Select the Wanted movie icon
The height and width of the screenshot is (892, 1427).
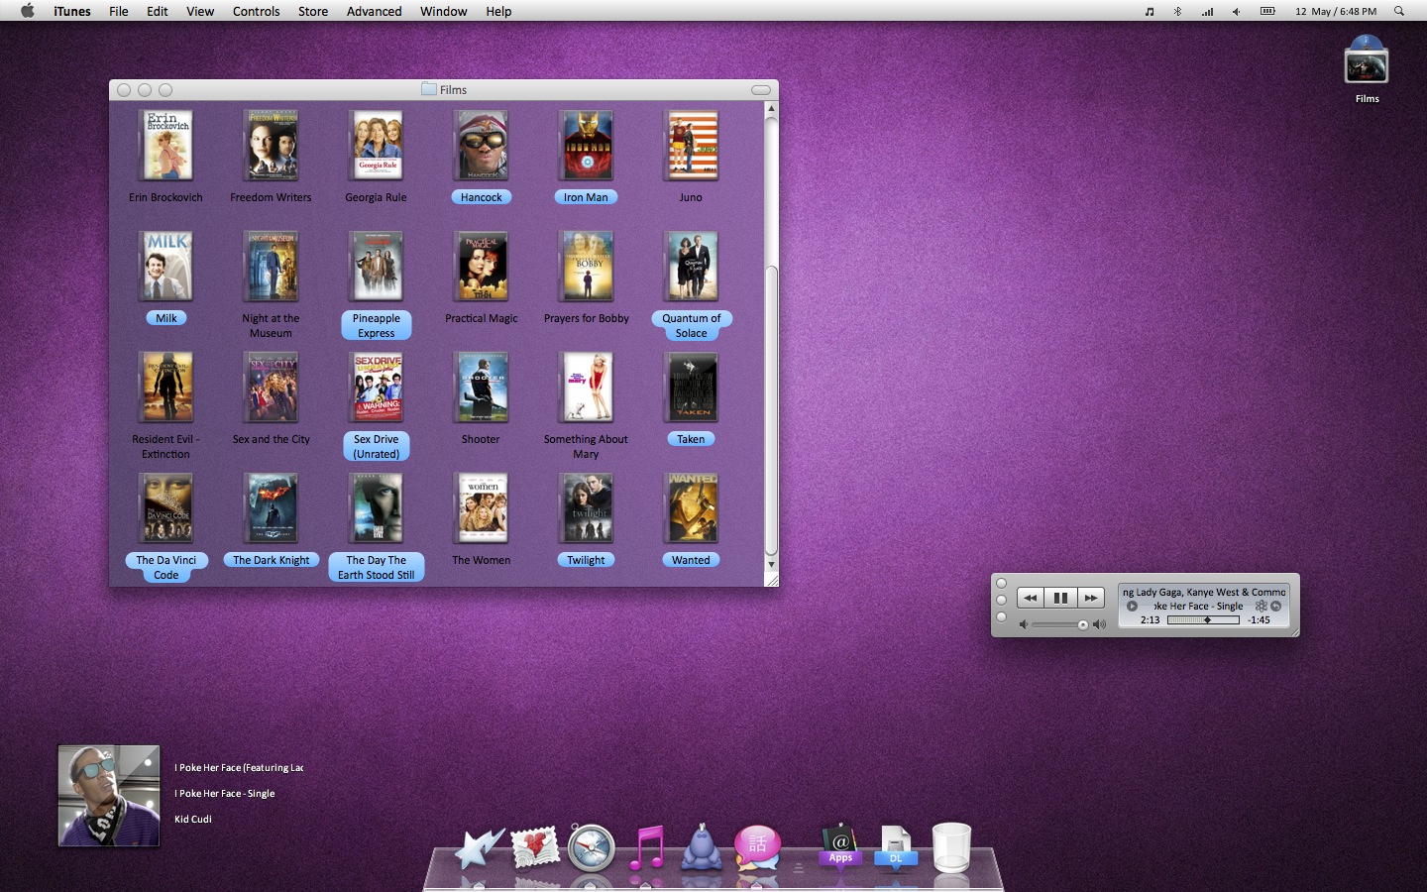692,508
